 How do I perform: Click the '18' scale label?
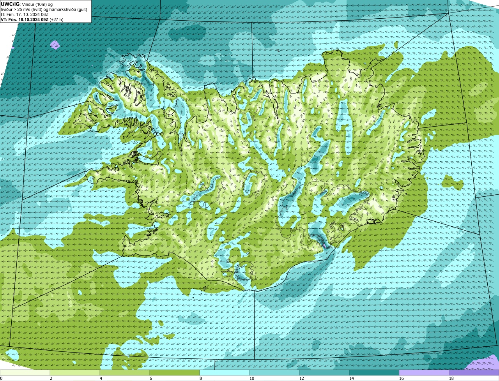[451, 378]
